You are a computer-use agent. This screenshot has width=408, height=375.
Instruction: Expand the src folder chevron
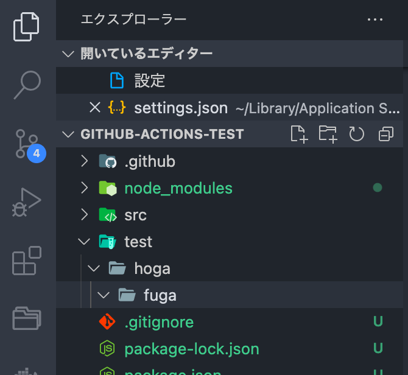(84, 214)
